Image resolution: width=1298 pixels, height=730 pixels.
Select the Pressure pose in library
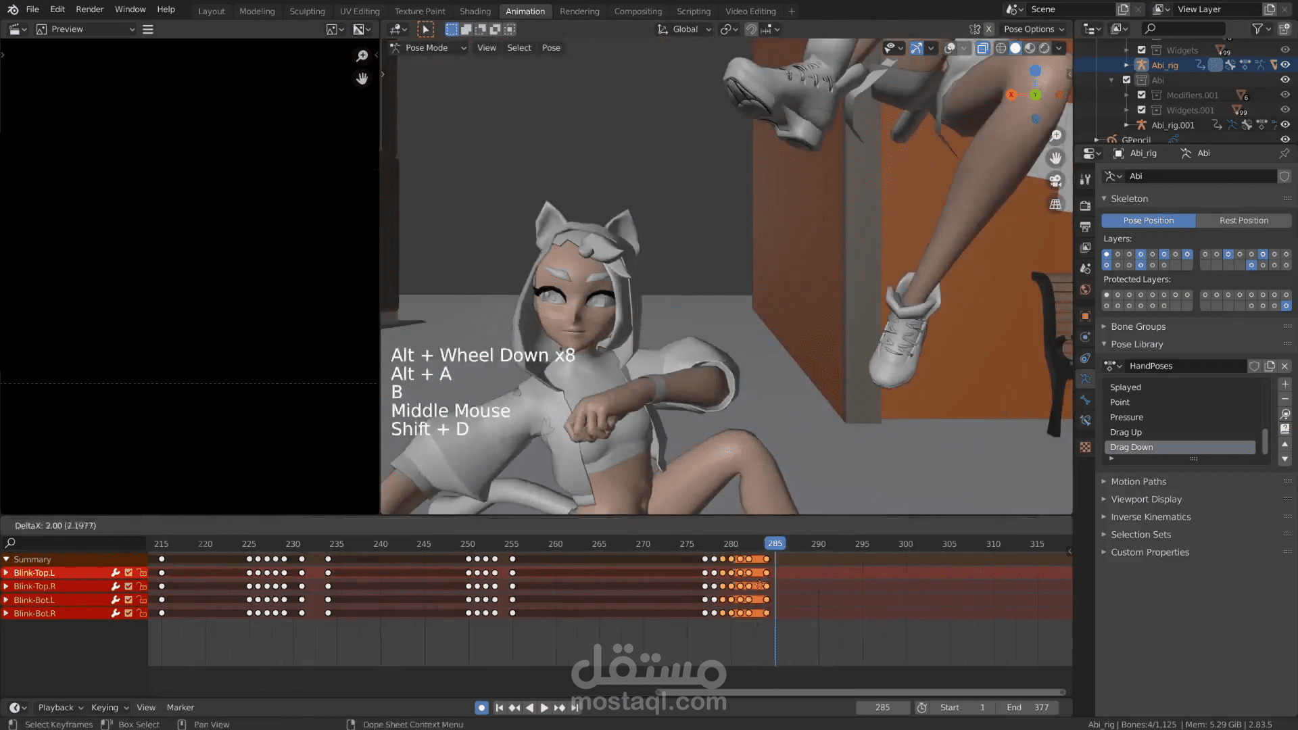(x=1126, y=417)
